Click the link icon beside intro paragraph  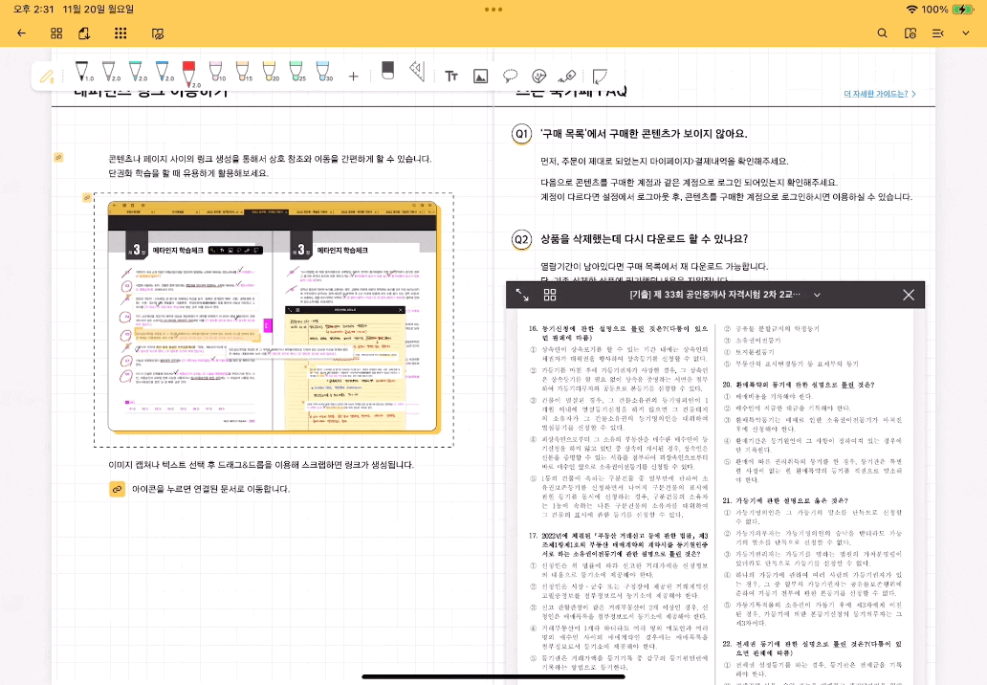click(x=58, y=157)
